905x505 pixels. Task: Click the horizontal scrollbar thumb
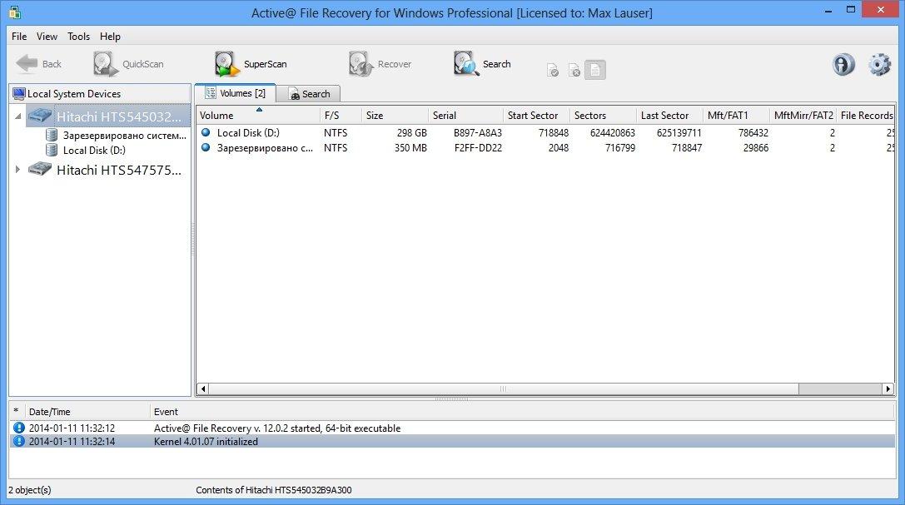pos(504,389)
